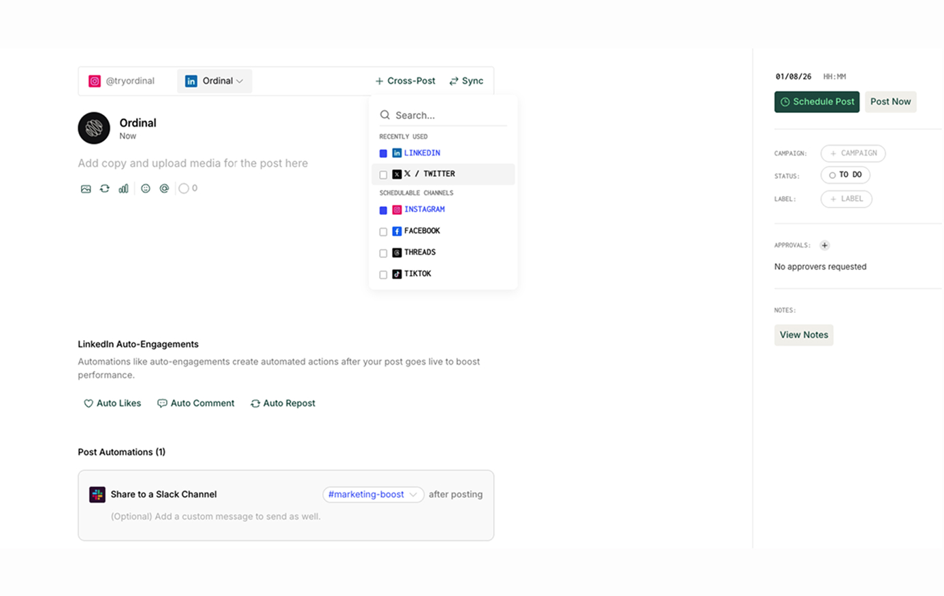944x596 pixels.
Task: Click the TikTok logo icon
Action: 397,274
